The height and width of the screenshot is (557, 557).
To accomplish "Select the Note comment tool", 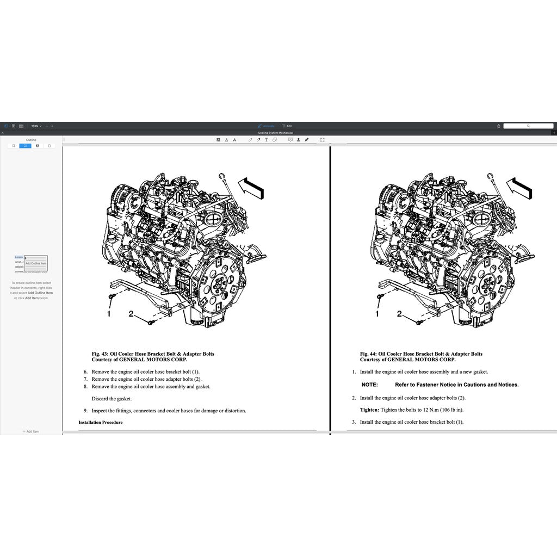I will pyautogui.click(x=290, y=139).
